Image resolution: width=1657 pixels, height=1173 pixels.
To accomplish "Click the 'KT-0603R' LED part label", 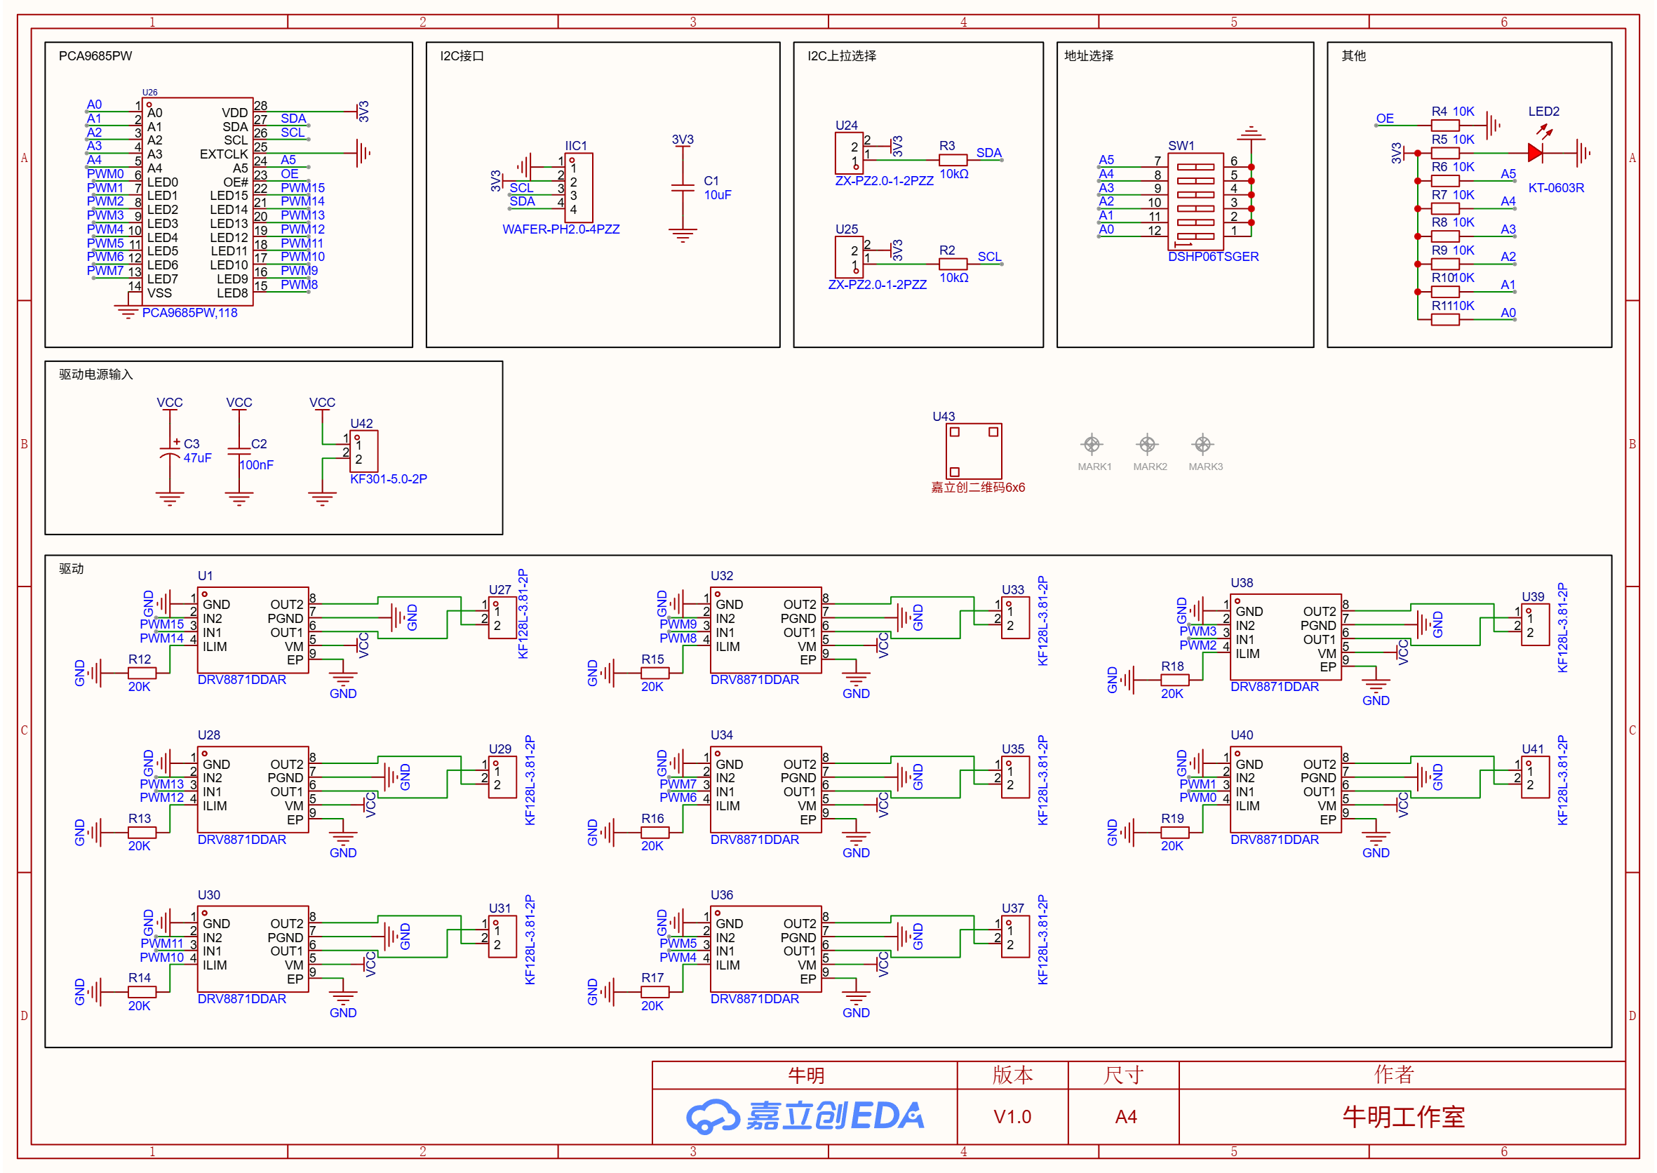I will click(x=1556, y=188).
